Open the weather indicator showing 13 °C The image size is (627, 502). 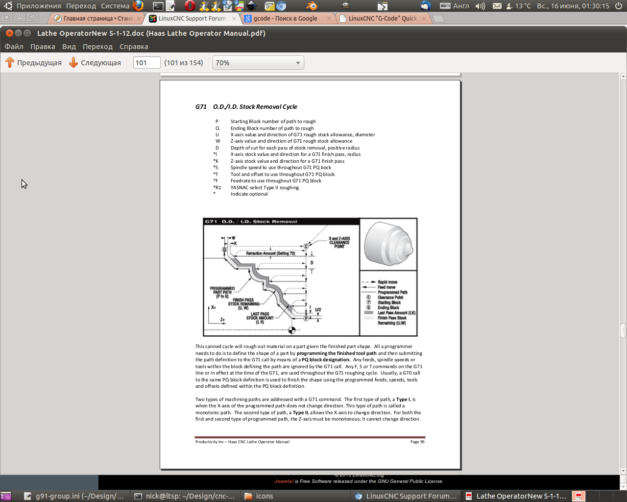tap(518, 6)
